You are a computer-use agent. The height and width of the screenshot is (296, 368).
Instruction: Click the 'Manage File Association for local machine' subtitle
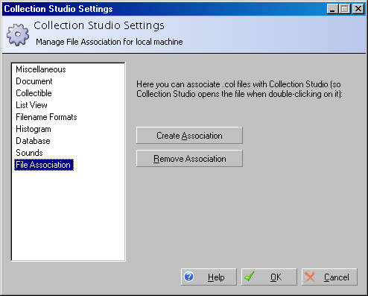(x=110, y=42)
